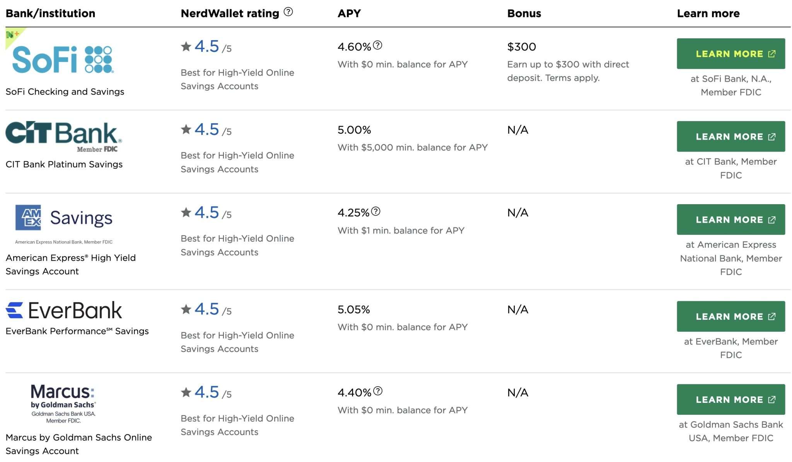Open the American Express 4.25% APY info icon
This screenshot has height=462, width=792.
point(376,211)
